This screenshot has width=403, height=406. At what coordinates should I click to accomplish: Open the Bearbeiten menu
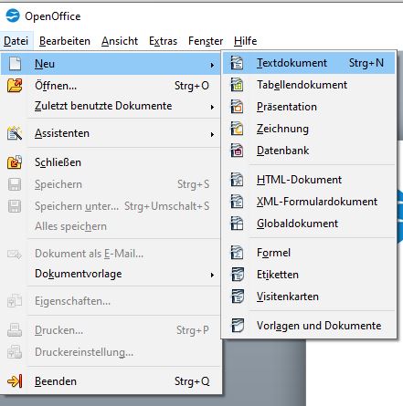65,41
